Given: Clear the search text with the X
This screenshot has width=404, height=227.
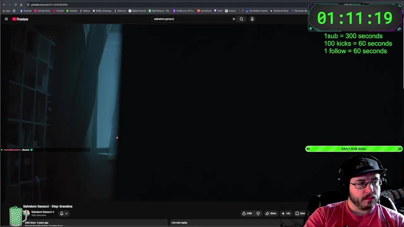Looking at the screenshot, I should click(234, 19).
